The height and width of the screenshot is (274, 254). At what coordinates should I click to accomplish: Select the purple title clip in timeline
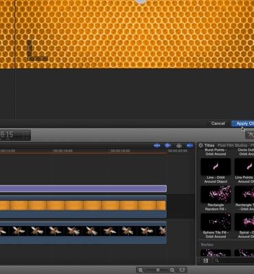coord(83,188)
